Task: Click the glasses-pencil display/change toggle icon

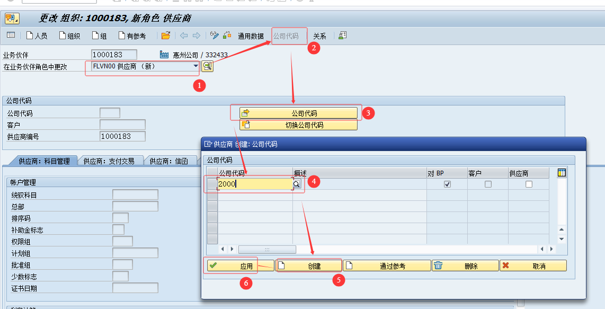Action: tap(215, 36)
